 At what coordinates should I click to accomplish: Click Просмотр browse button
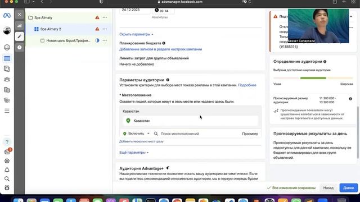[250, 134]
